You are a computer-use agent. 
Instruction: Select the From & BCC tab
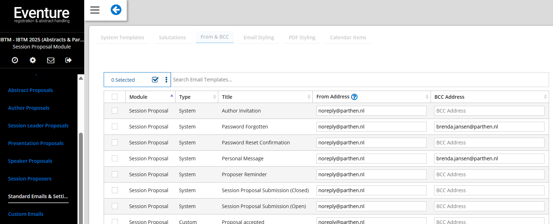[x=215, y=37]
